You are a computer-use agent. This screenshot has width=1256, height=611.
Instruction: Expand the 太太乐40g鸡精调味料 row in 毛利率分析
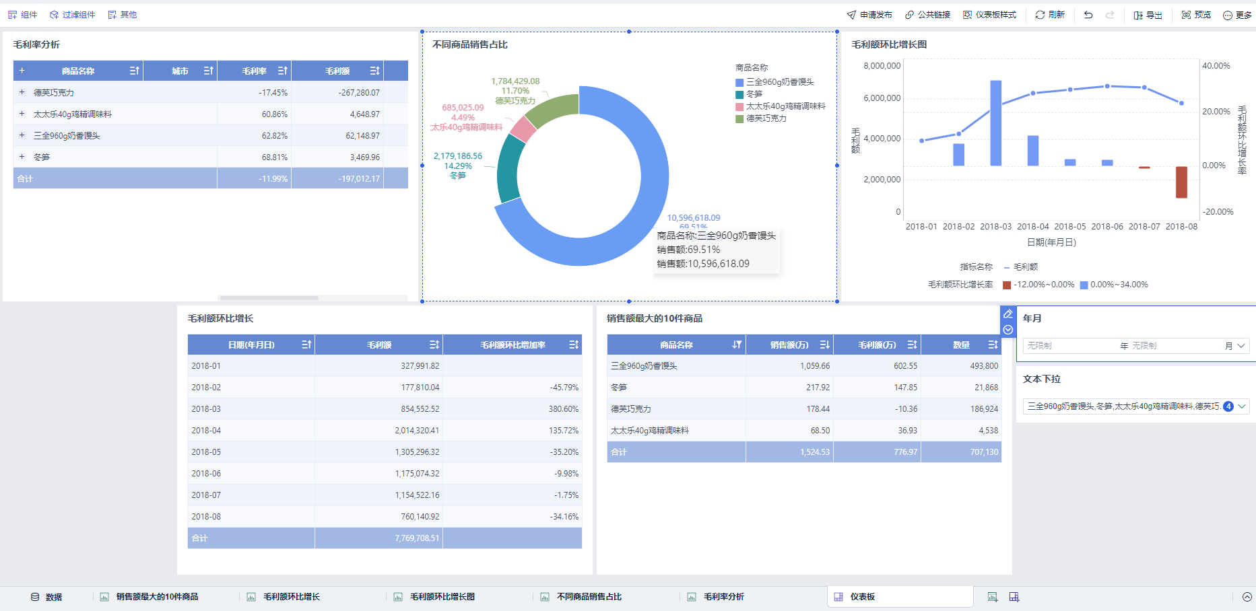click(22, 114)
